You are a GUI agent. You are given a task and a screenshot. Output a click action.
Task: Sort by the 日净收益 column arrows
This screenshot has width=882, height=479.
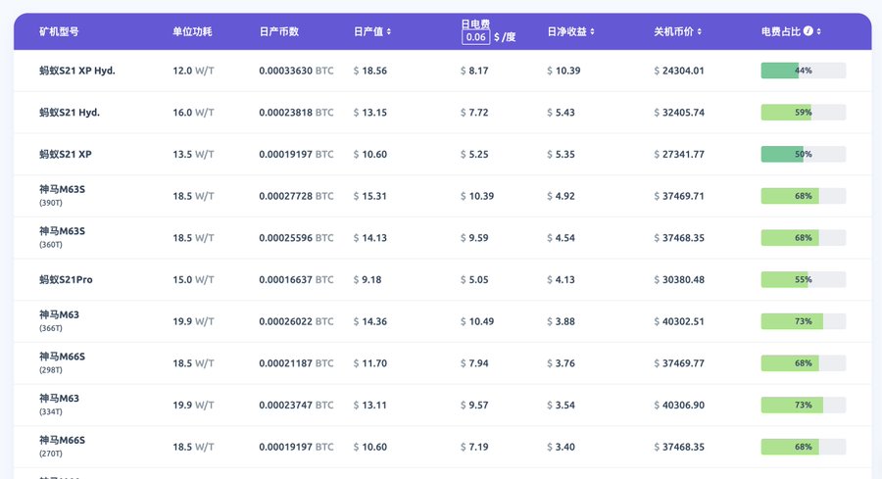point(592,32)
